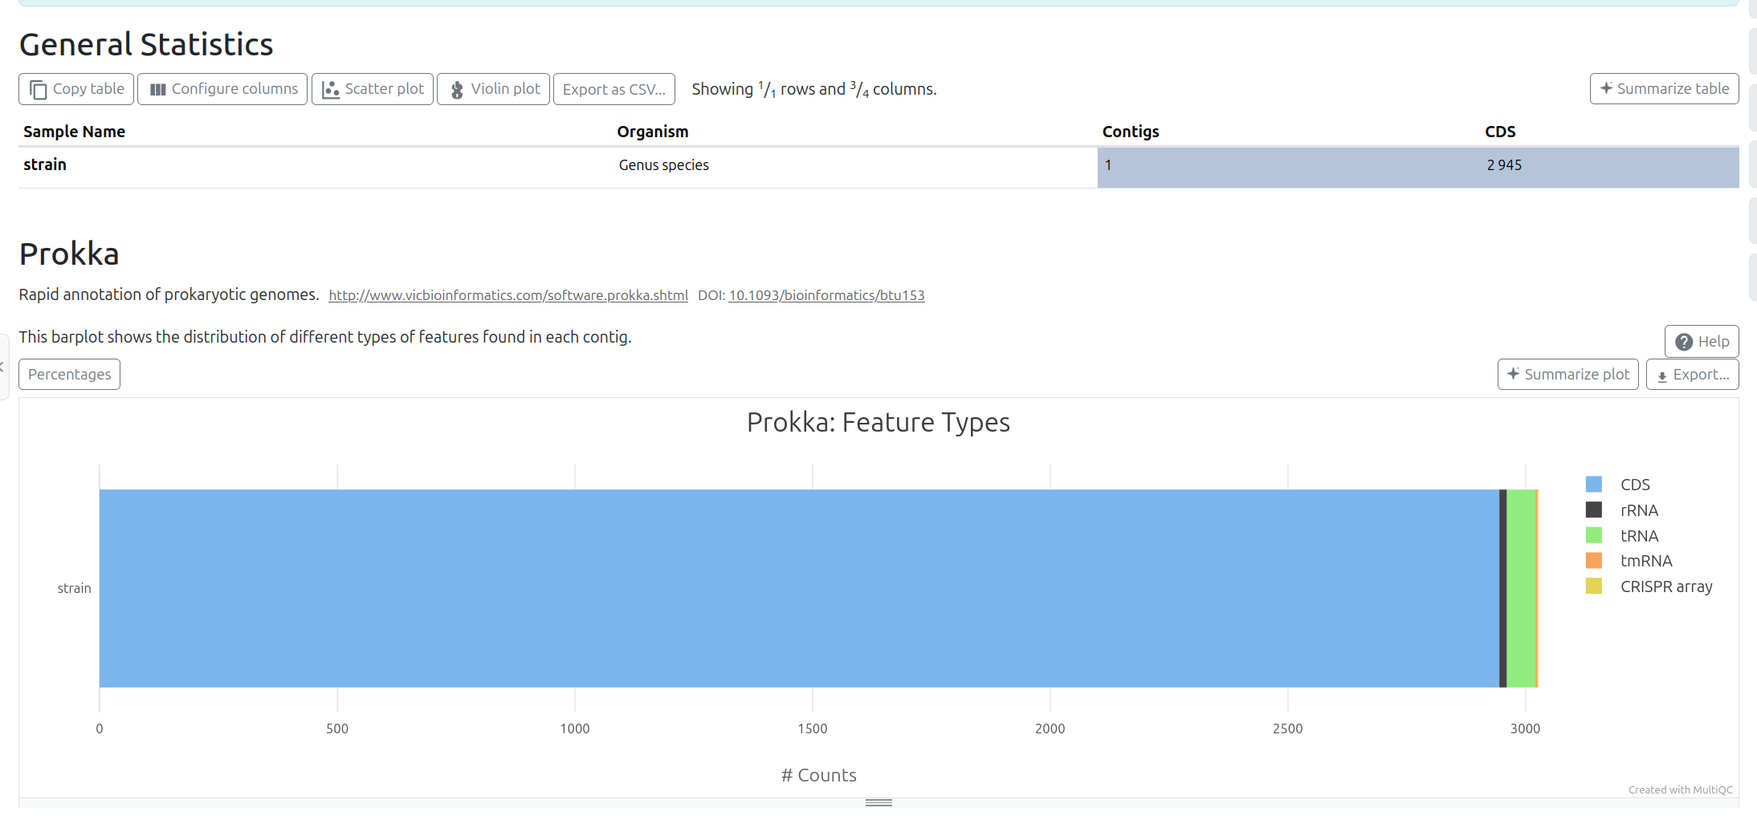Click the question mark Help icon
Image resolution: width=1757 pixels, height=836 pixels.
[x=1684, y=342]
